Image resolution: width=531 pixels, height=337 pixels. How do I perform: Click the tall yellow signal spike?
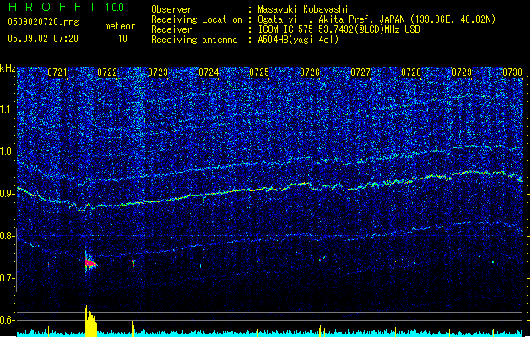(88, 319)
